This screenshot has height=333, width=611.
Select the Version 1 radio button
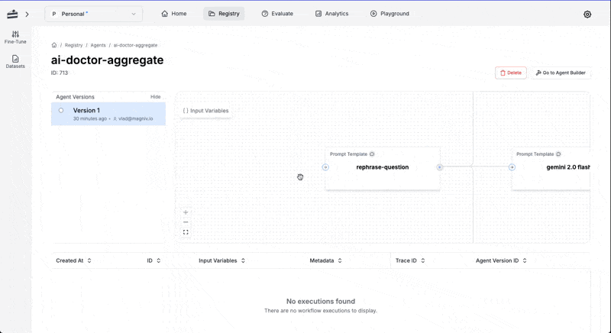[61, 111]
